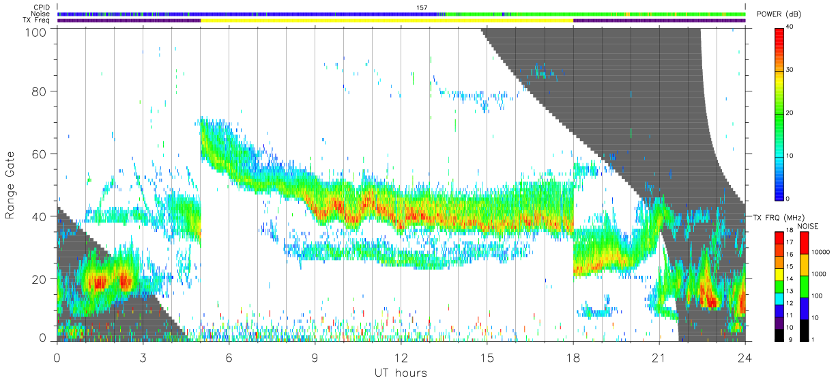Click the power scale label 10
Image resolution: width=838 pixels, height=387 pixels.
coord(790,156)
